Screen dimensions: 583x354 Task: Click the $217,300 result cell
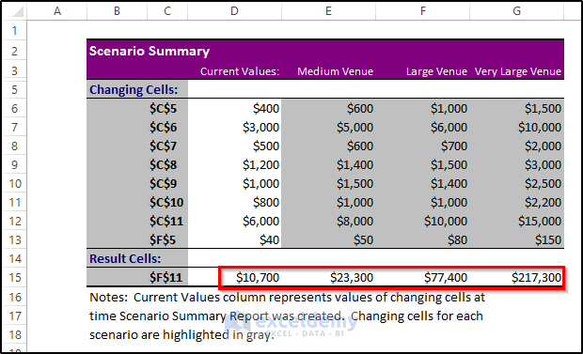tap(537, 278)
